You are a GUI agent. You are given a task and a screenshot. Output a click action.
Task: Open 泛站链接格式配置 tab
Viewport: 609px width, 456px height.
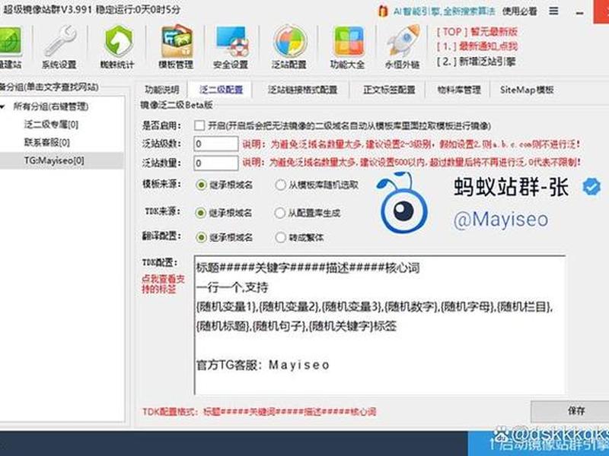302,90
